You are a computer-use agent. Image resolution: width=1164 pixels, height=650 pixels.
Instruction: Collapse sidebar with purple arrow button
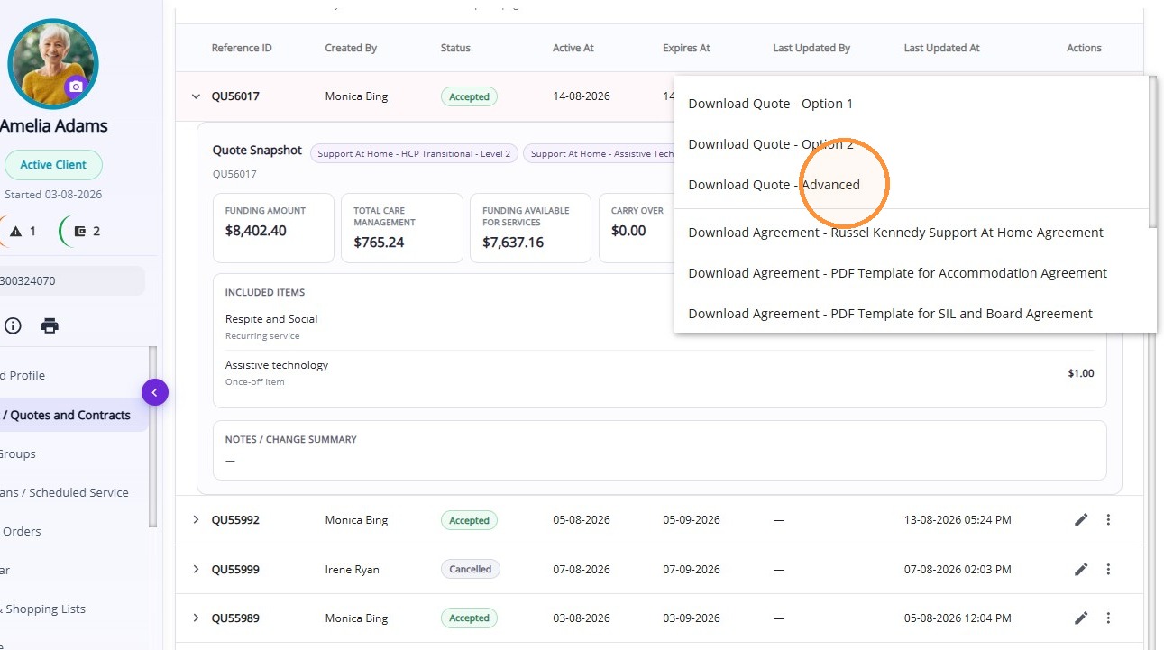click(x=155, y=392)
